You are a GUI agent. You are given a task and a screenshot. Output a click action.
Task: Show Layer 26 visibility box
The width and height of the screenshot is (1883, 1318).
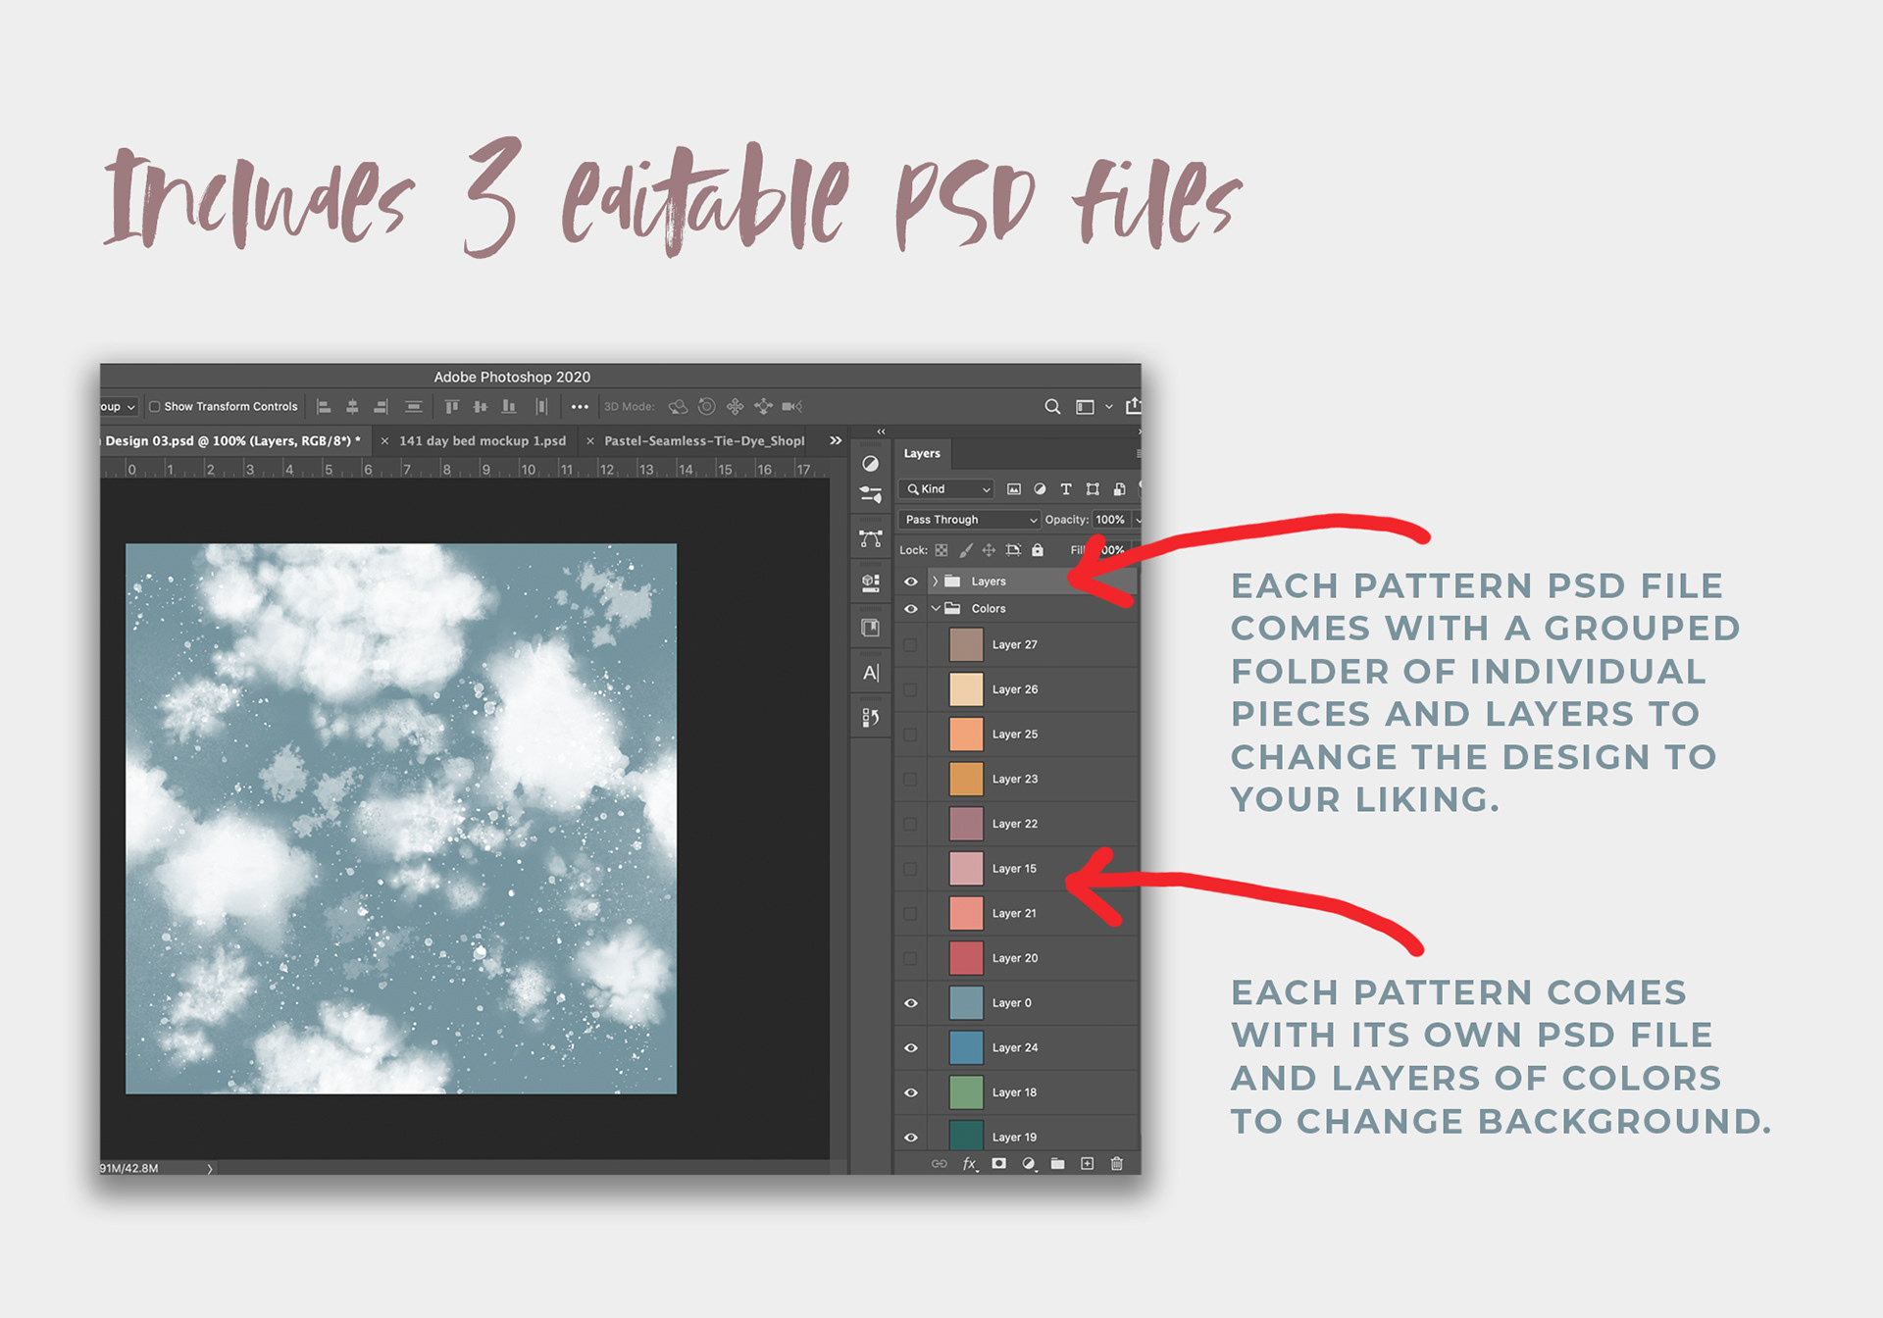coord(910,690)
